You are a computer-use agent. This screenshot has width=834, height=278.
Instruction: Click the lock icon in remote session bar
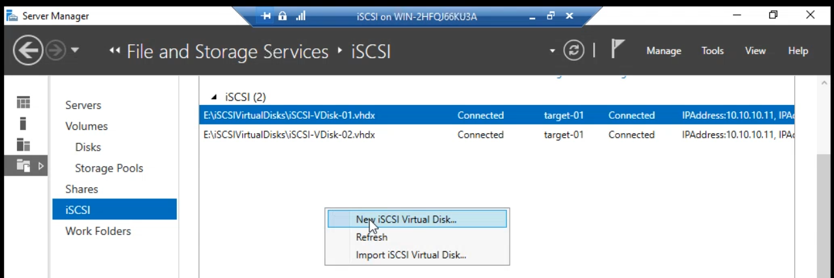(283, 16)
